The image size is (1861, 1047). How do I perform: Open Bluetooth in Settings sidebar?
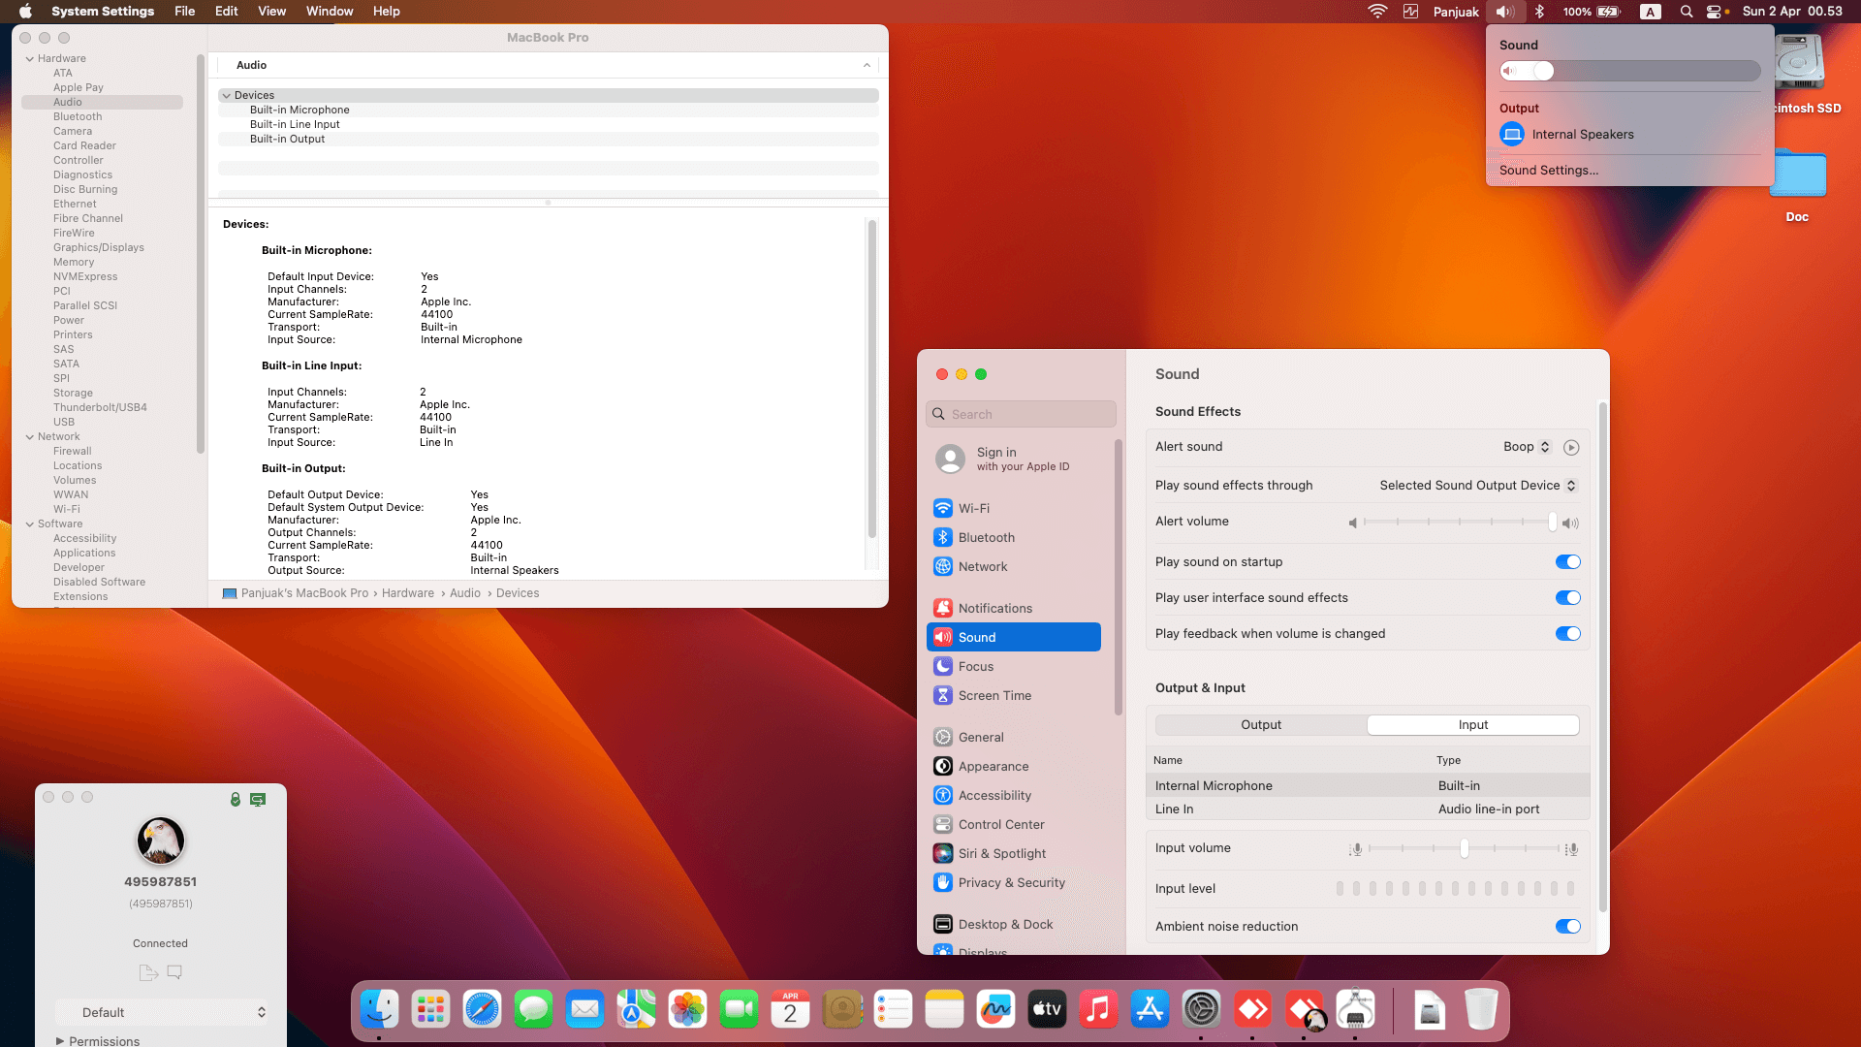(986, 537)
